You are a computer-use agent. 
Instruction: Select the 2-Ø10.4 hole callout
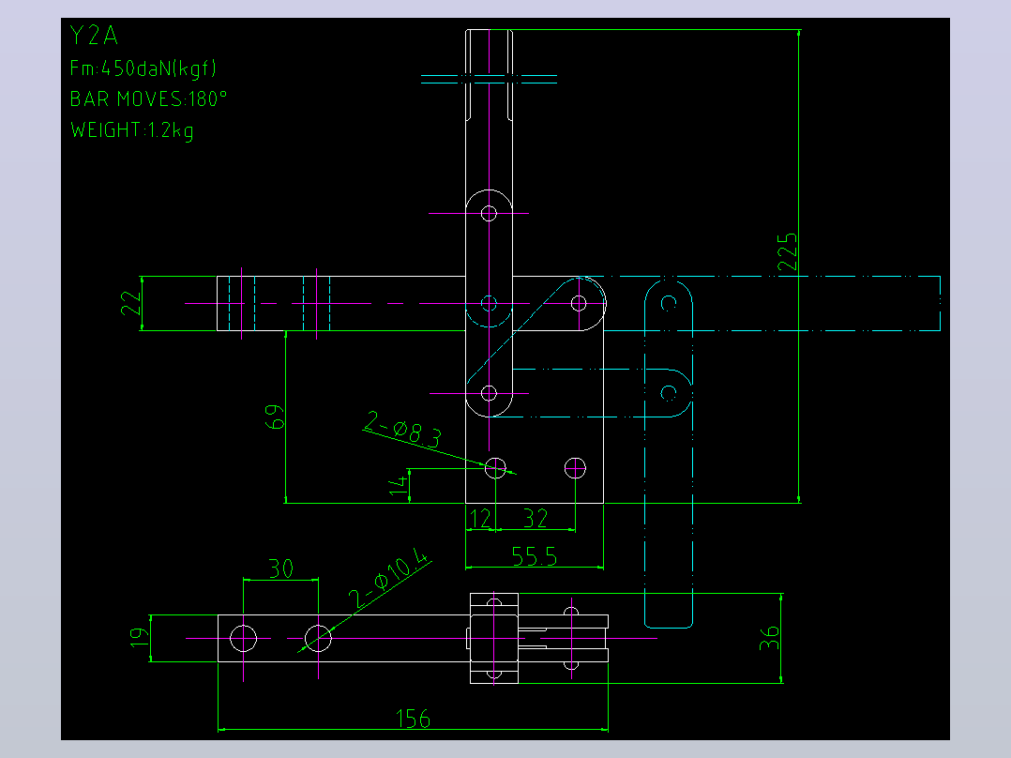click(389, 579)
